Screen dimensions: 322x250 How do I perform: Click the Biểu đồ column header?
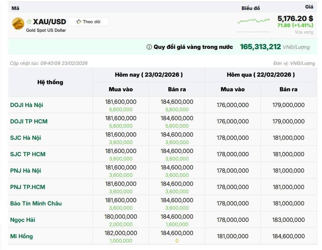[x=251, y=8]
